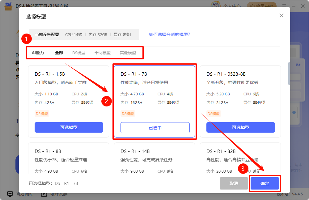Open 如何选择合适的模型? help link

(x=169, y=34)
